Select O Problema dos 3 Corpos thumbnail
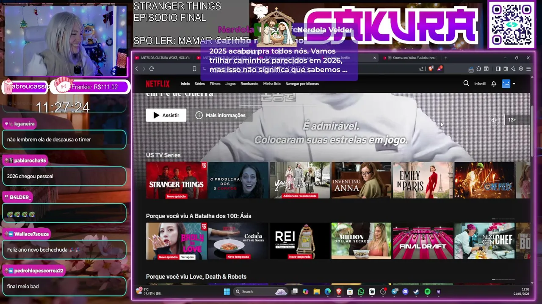542x304 pixels. click(x=238, y=180)
